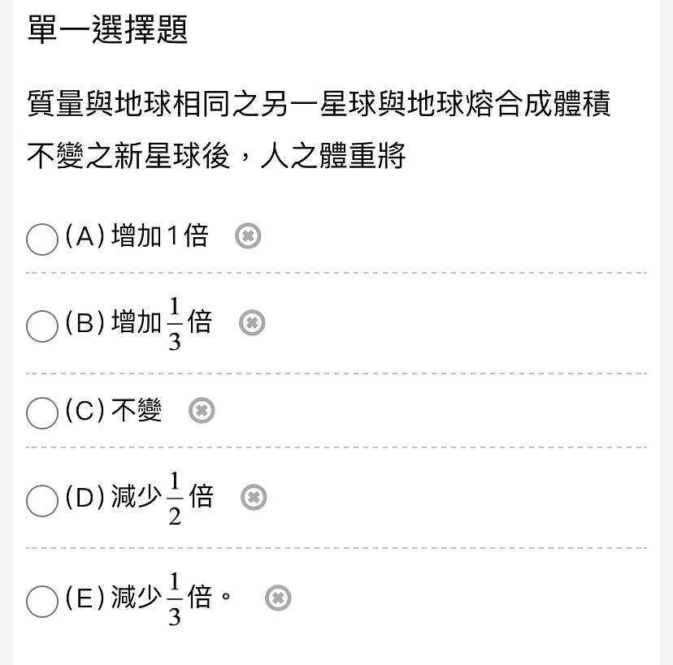The image size is (673, 665).
Task: Click the X icon next to 不變
Action: click(202, 410)
